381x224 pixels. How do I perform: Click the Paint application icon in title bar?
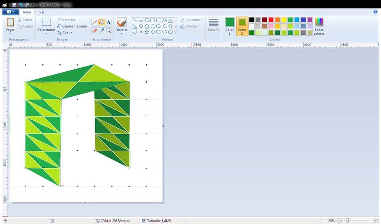click(4, 5)
